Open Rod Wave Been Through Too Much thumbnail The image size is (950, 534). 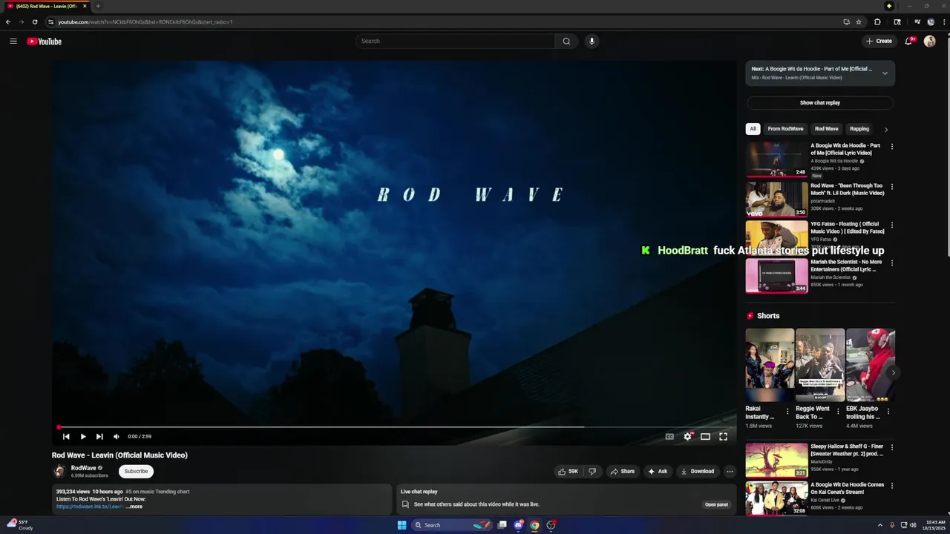point(776,199)
